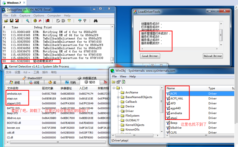
Task: Click the Kernel Detective horizontal scrollbar thumb
Action: pos(58,142)
